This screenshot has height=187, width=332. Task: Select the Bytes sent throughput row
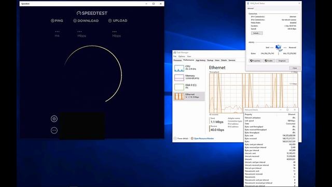click(270, 127)
